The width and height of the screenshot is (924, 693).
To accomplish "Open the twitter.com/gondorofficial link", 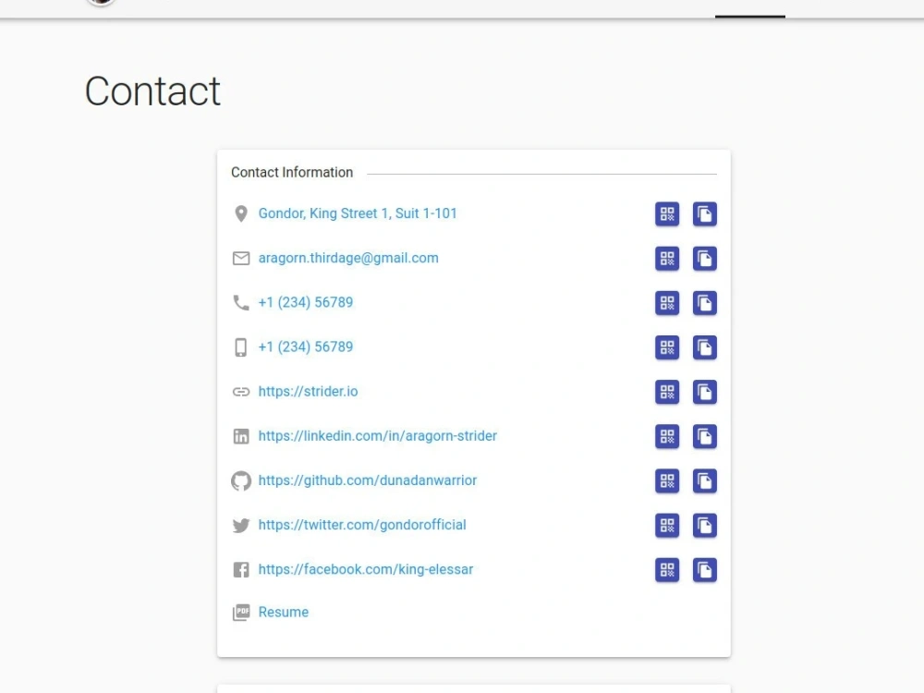I will click(x=362, y=525).
